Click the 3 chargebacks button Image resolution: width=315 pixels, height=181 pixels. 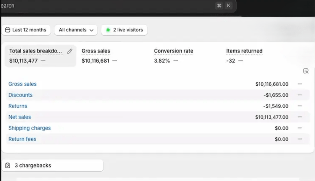(x=52, y=166)
